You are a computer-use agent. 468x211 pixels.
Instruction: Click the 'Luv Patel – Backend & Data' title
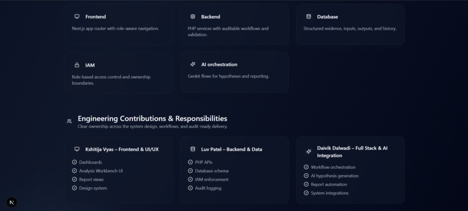tap(232, 150)
